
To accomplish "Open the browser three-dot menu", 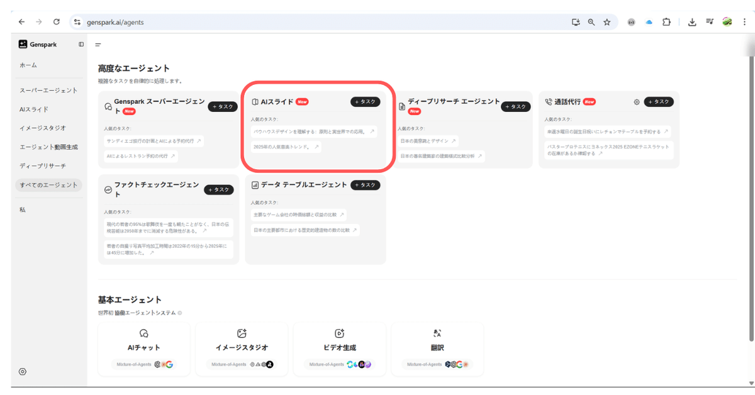I will pyautogui.click(x=746, y=21).
